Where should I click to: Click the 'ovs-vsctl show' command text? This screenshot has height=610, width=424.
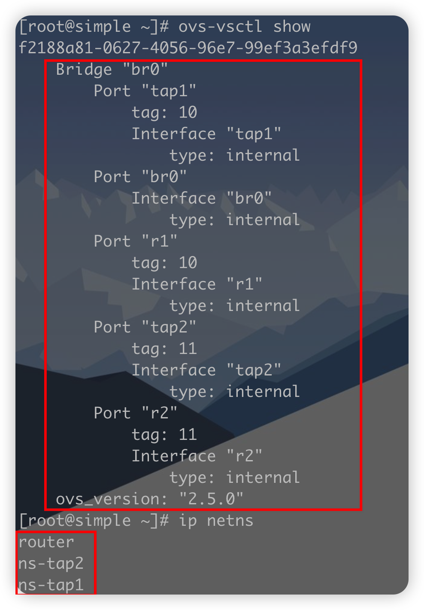pyautogui.click(x=244, y=27)
